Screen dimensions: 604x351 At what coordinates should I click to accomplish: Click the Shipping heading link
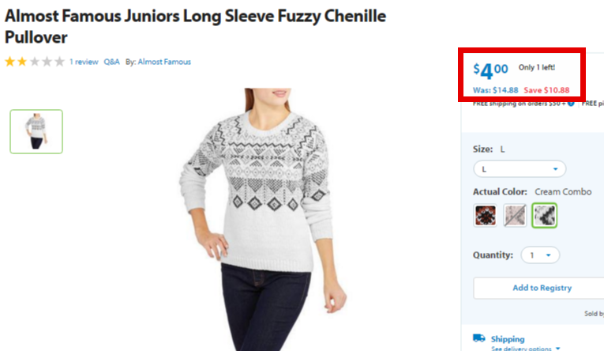(508, 339)
